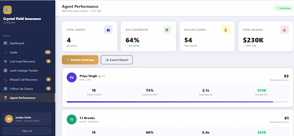The height and width of the screenshot is (136, 294).
Task: Click the Missed Call Recovery badge 4
Action: click(48, 80)
